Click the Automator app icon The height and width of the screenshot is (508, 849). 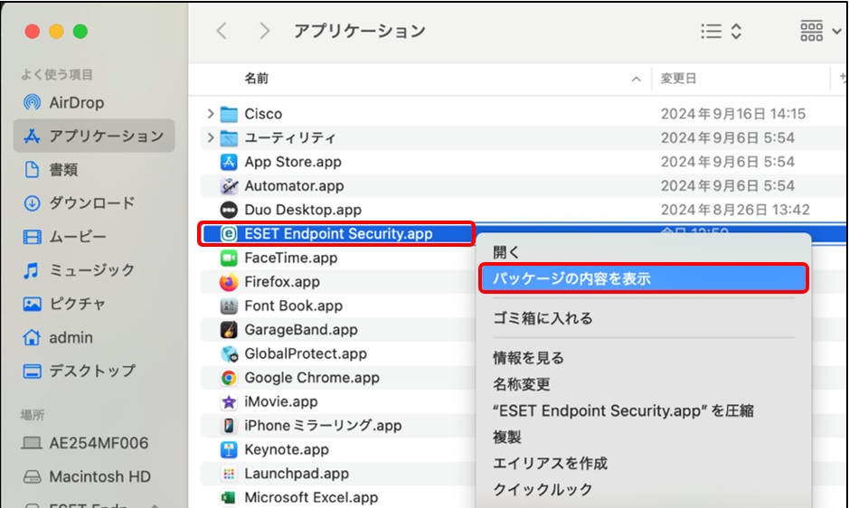(x=229, y=186)
